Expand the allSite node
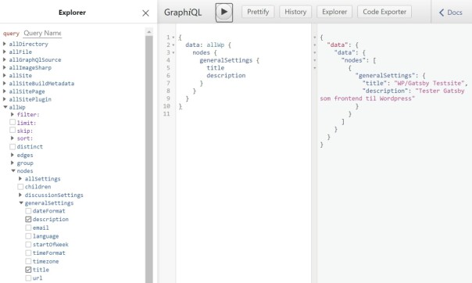This screenshot has height=283, width=472. [5, 75]
